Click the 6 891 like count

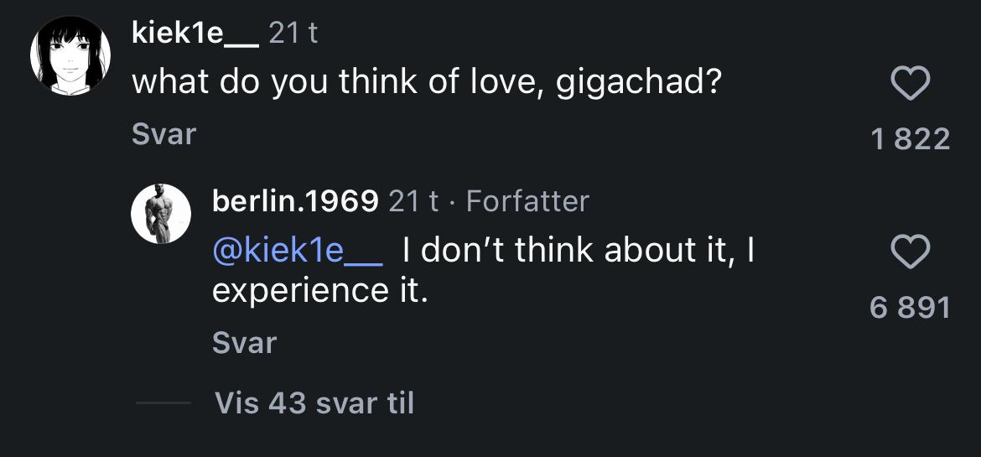point(910,308)
